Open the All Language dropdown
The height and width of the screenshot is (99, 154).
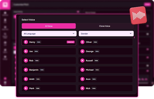pyautogui.click(x=49, y=34)
